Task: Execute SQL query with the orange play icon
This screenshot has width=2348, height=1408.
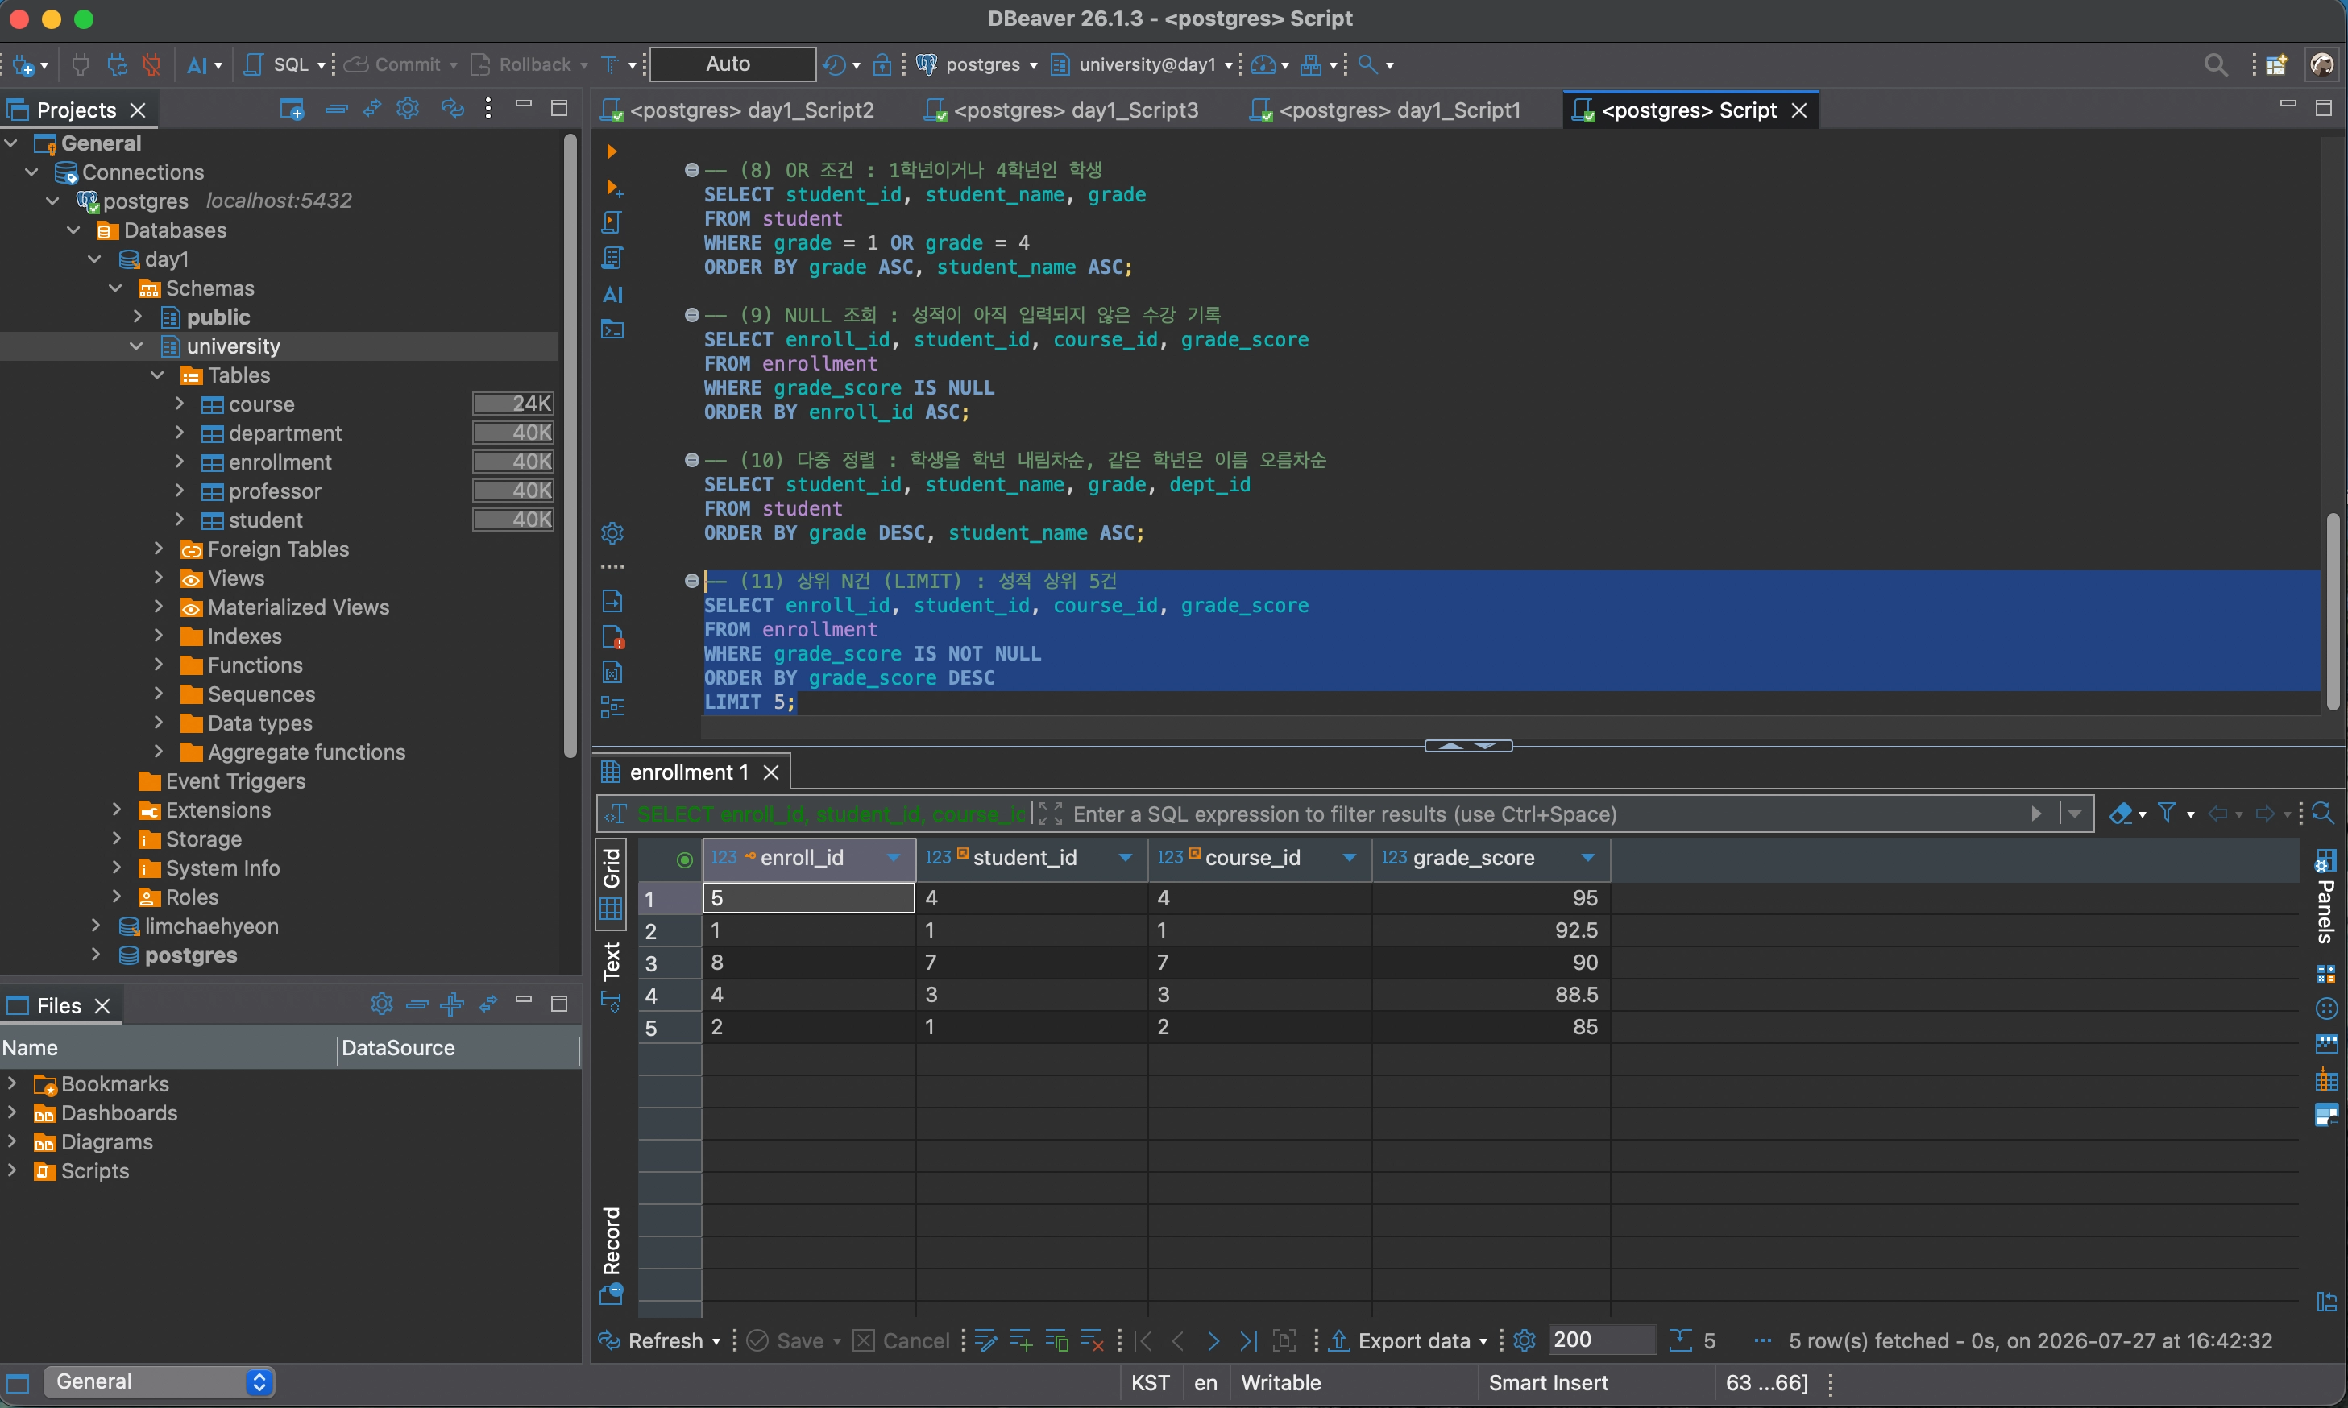Action: [x=612, y=151]
